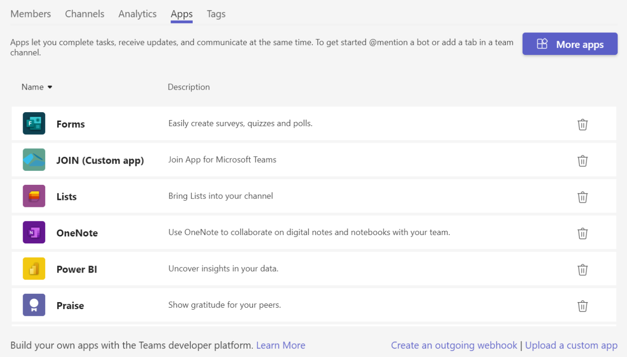This screenshot has height=357, width=627.
Task: Uninstall Praise using its trash icon
Action: coord(582,306)
